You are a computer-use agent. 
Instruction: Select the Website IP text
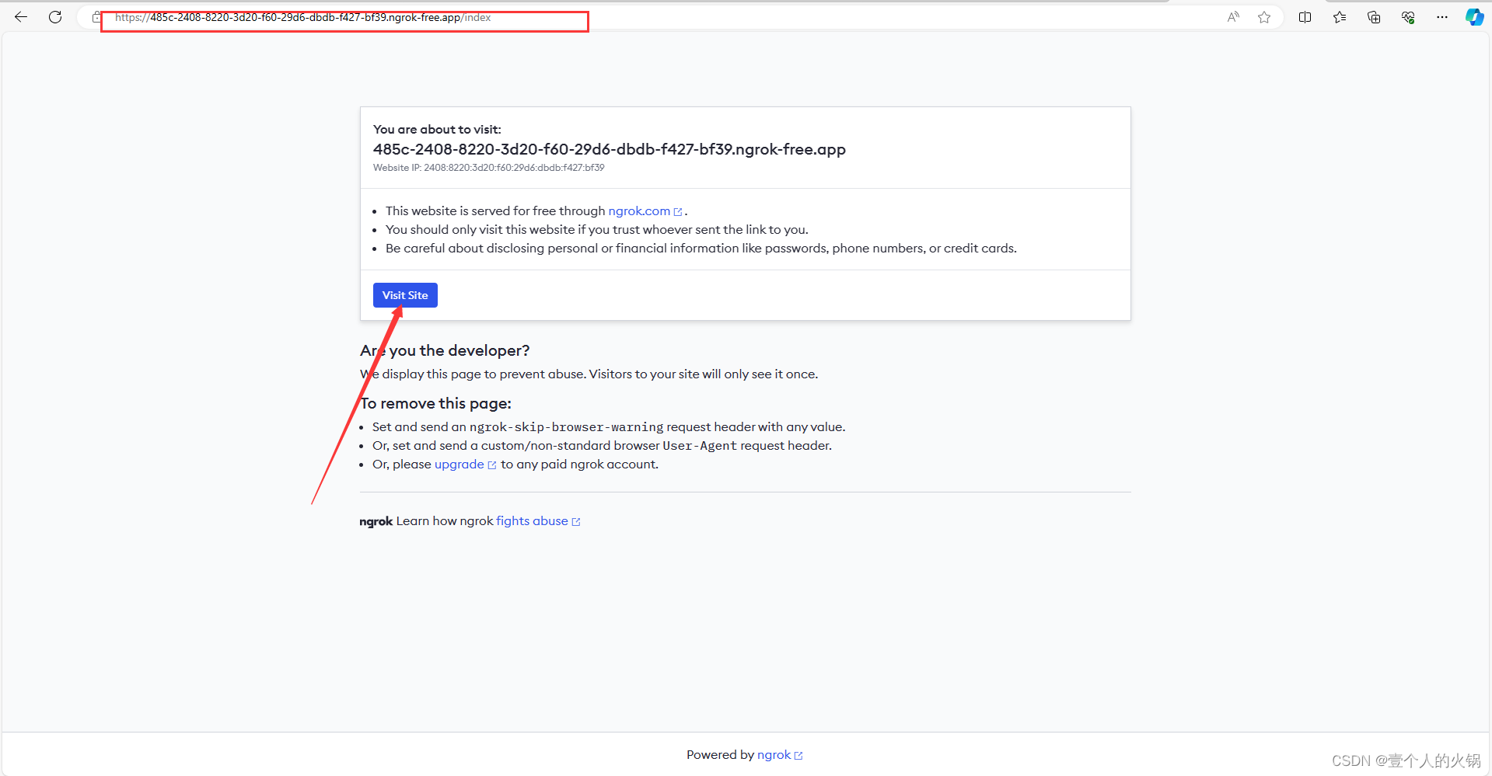pos(488,168)
